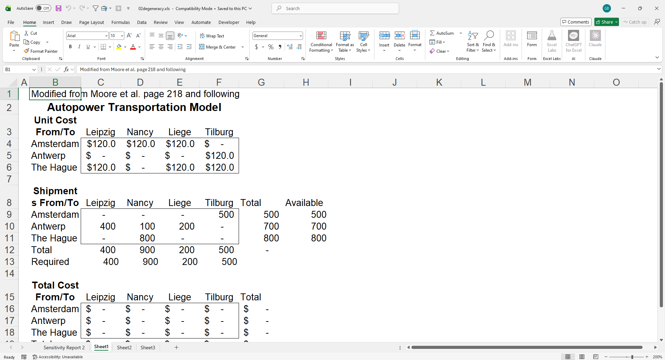
Task: Open the Claude add-in
Action: click(595, 39)
